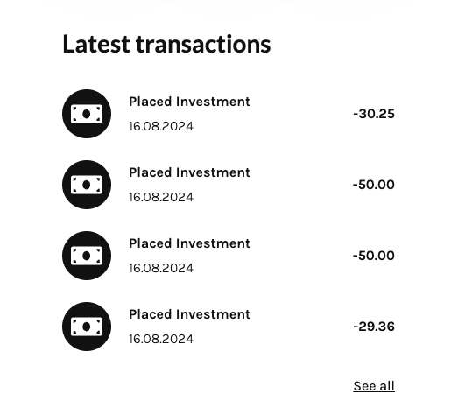Select the date under the third Placed Investment
Image resolution: width=458 pixels, height=415 pixels.
pyautogui.click(x=161, y=269)
